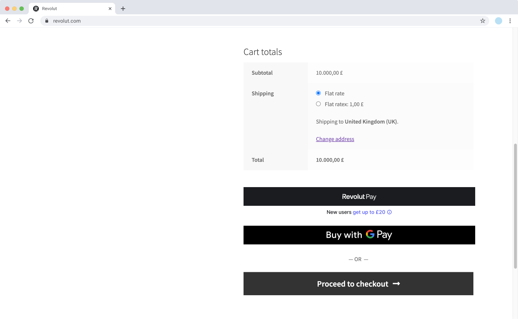Open the Change address link

click(335, 139)
